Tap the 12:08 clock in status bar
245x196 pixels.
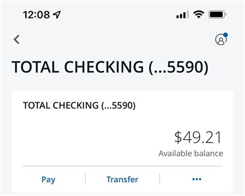click(36, 14)
